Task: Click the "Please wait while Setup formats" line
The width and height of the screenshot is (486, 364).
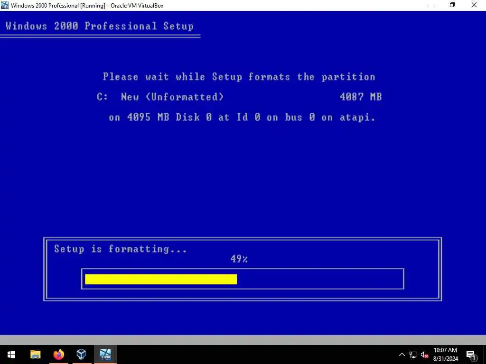Action: (x=239, y=77)
